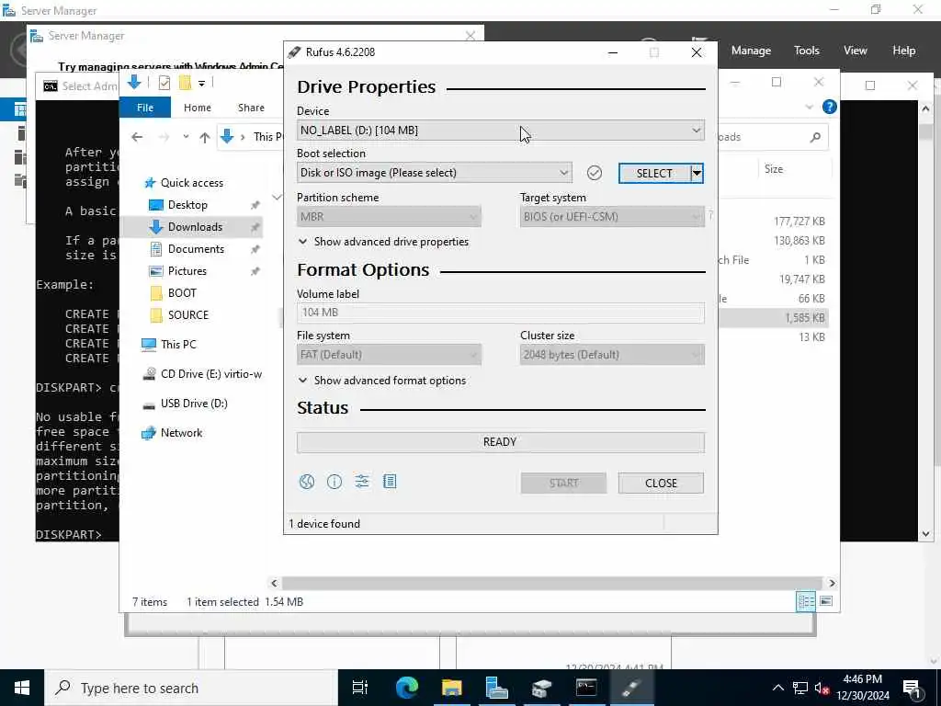This screenshot has height=706, width=941.
Task: Select This PC in navigation pane
Action: (169, 345)
